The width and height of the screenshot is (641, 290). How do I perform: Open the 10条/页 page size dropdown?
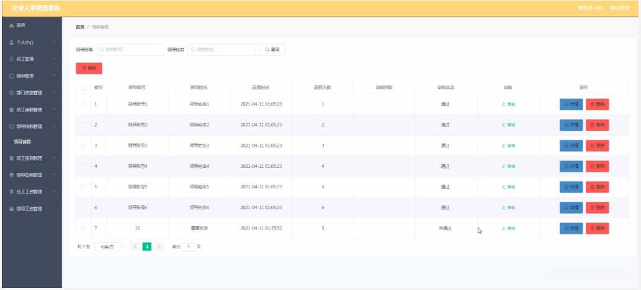[109, 247]
